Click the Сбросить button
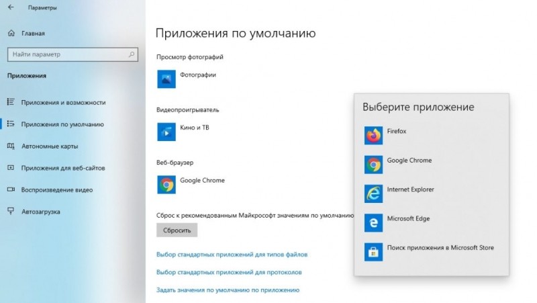Screen dimensions: 537x303 [x=177, y=230]
